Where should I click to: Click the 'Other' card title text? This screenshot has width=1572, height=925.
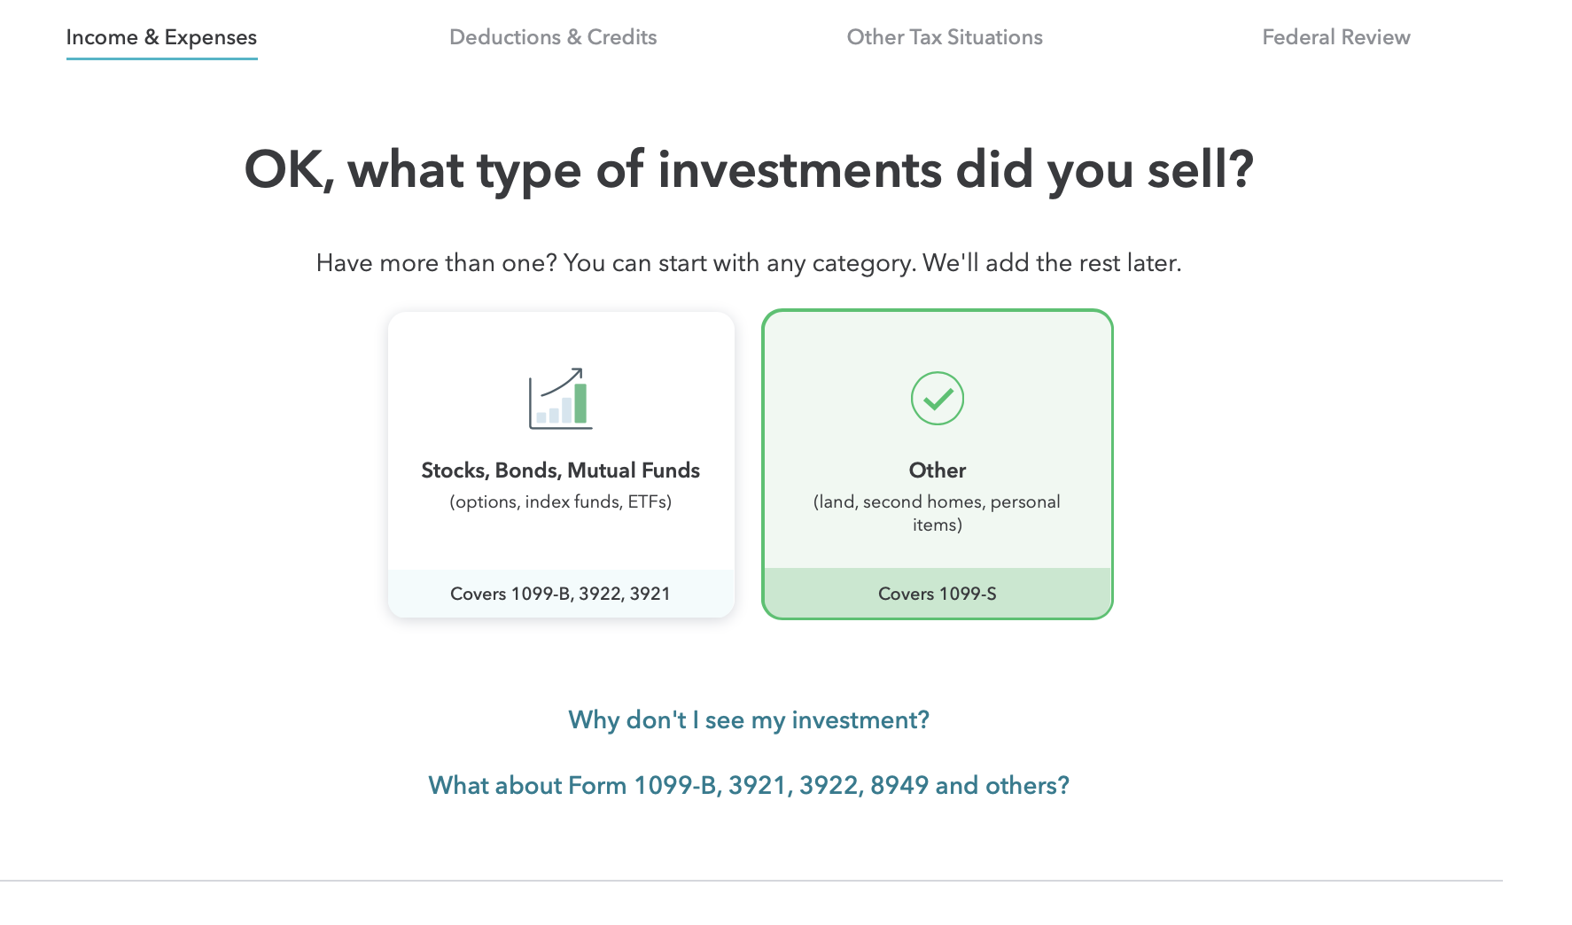937,470
